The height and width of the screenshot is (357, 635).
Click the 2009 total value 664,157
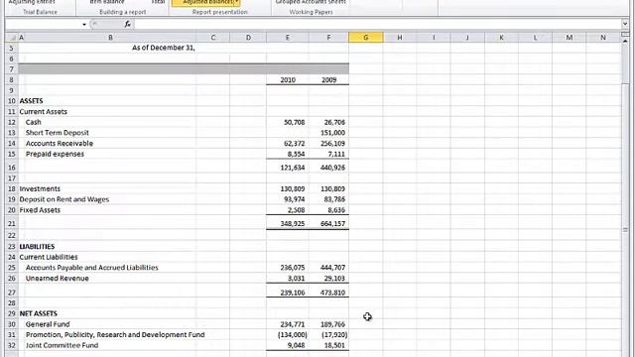click(332, 223)
